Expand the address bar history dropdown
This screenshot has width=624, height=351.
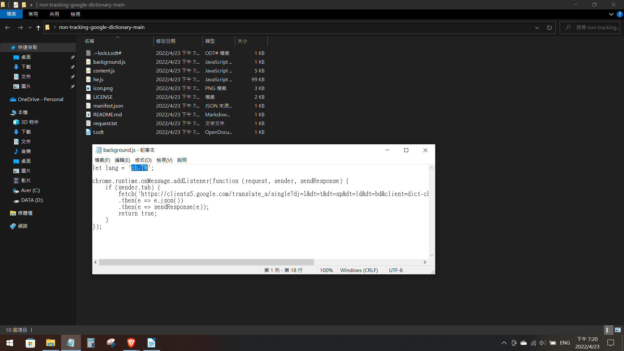(537, 28)
